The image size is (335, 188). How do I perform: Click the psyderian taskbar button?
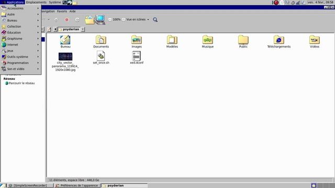click(x=125, y=185)
